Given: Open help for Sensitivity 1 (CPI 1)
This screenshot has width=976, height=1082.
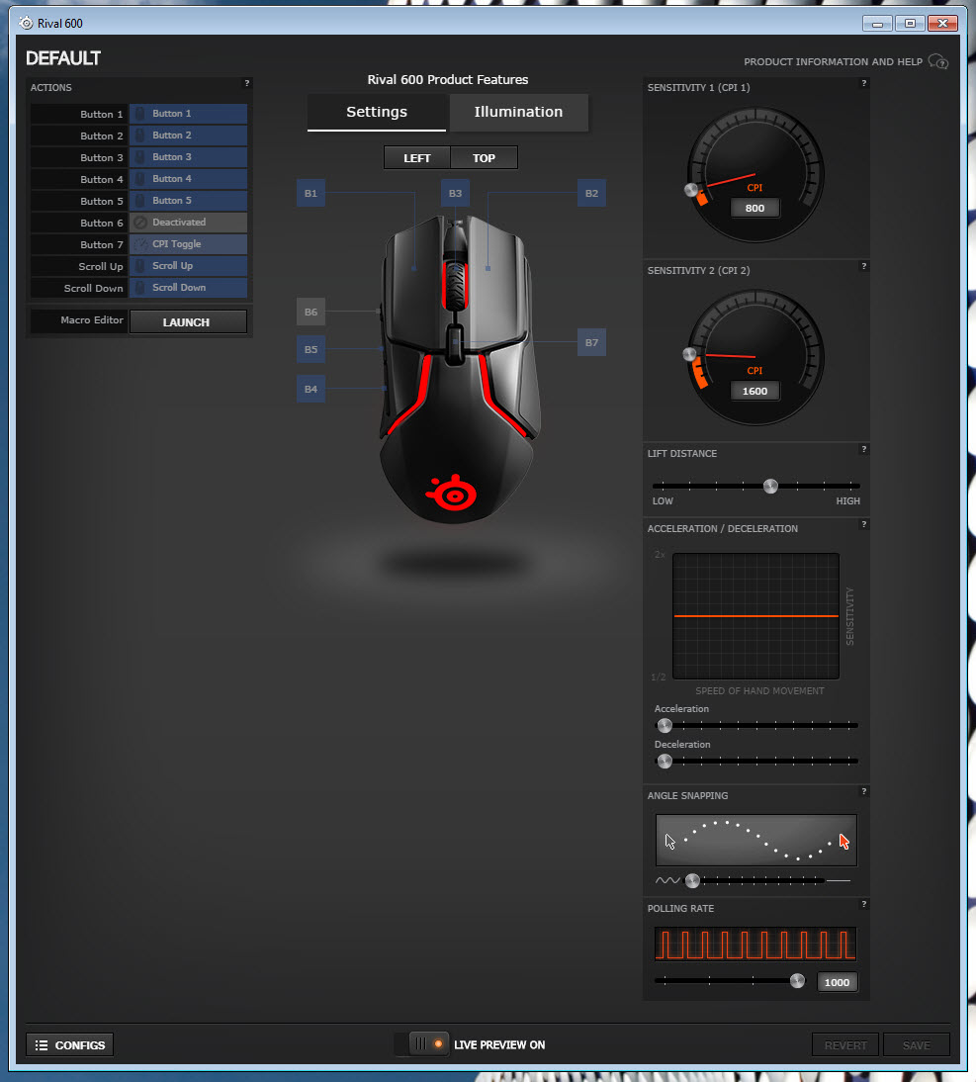Looking at the screenshot, I should click(x=863, y=83).
